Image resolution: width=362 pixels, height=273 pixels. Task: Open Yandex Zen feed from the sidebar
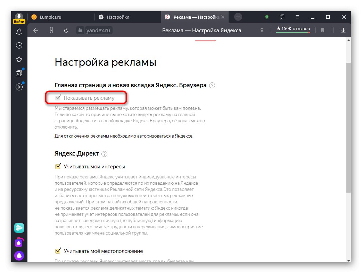(19, 73)
